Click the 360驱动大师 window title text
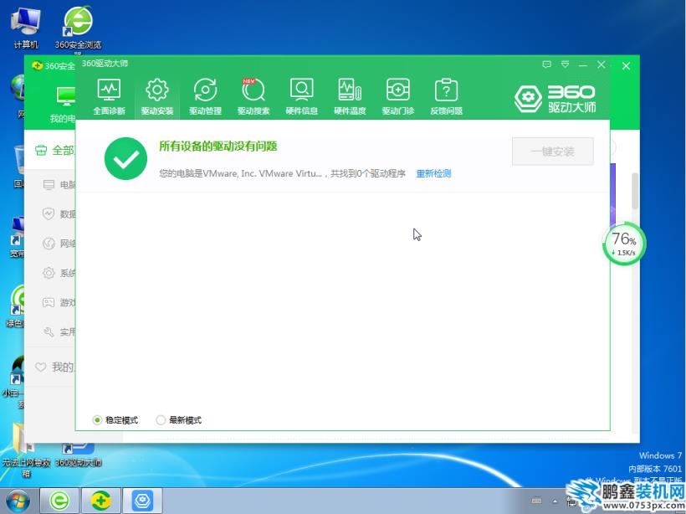The image size is (686, 514). pos(105,64)
